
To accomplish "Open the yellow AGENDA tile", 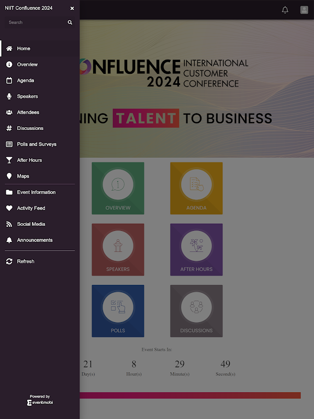I will 196,188.
